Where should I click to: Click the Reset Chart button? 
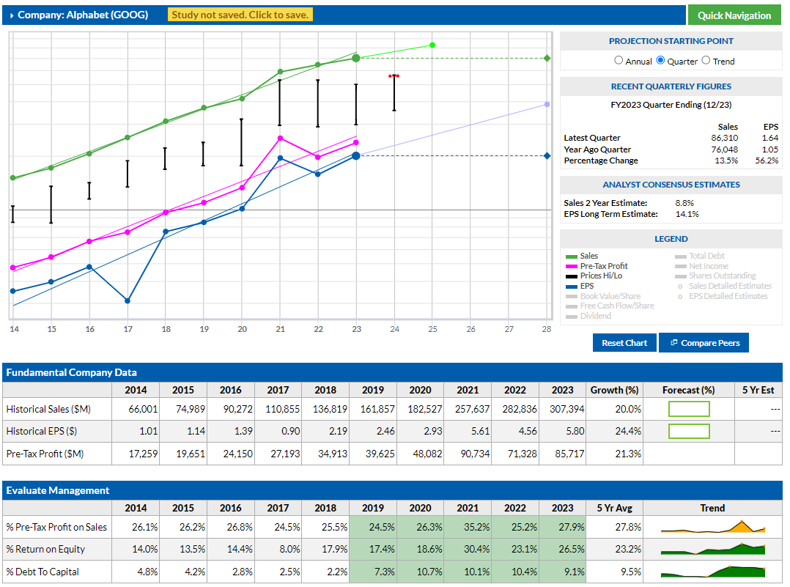click(624, 343)
